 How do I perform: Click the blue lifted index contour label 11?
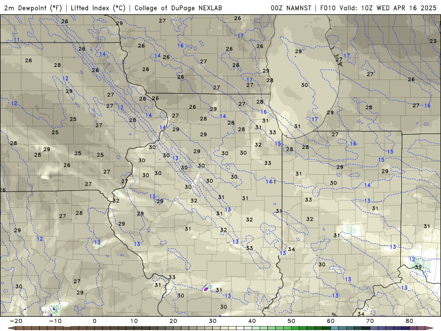[17, 40]
